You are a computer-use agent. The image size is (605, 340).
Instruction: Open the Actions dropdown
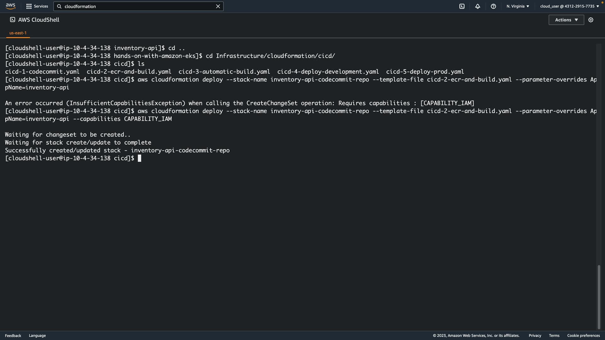coord(566,20)
